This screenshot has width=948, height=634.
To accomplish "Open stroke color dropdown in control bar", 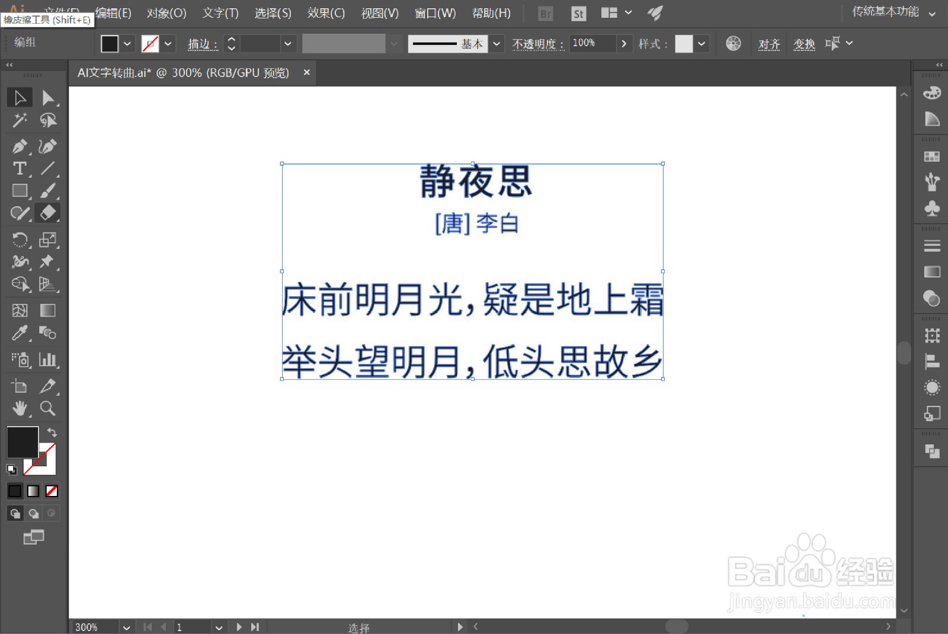I will pos(168,43).
